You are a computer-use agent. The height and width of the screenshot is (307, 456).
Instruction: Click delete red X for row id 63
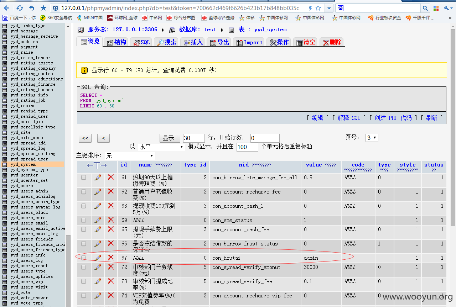pyautogui.click(x=111, y=206)
